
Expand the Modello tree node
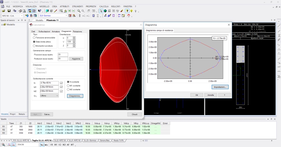coord(2,25)
